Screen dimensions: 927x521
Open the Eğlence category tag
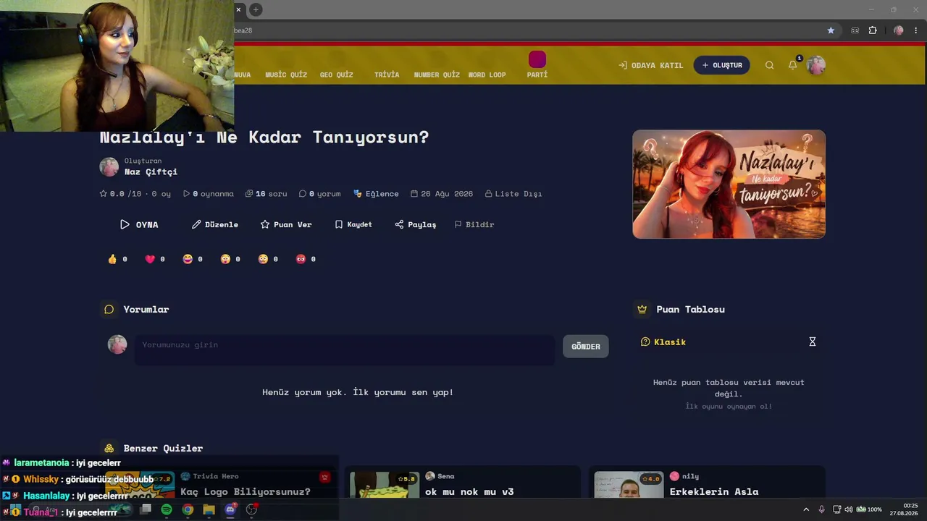[x=376, y=194]
